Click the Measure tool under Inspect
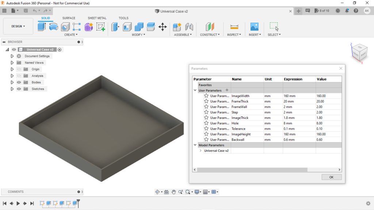This screenshot has height=210, width=374. 234,27
